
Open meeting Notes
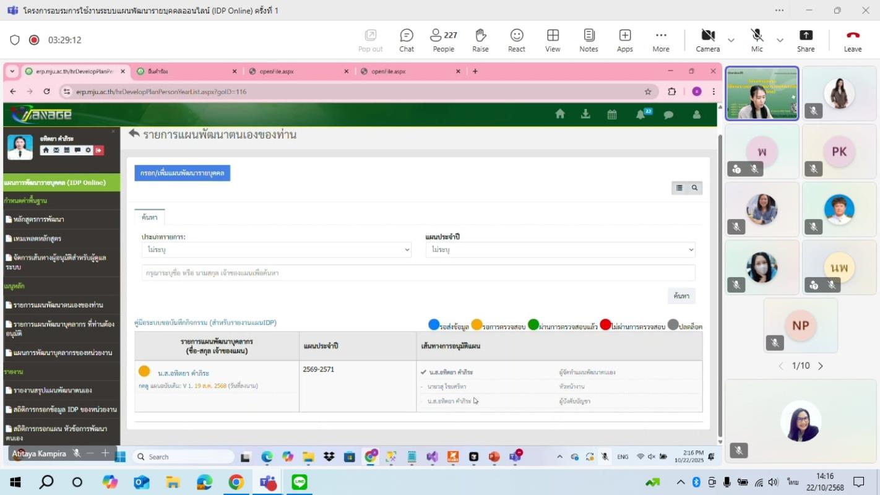click(589, 40)
